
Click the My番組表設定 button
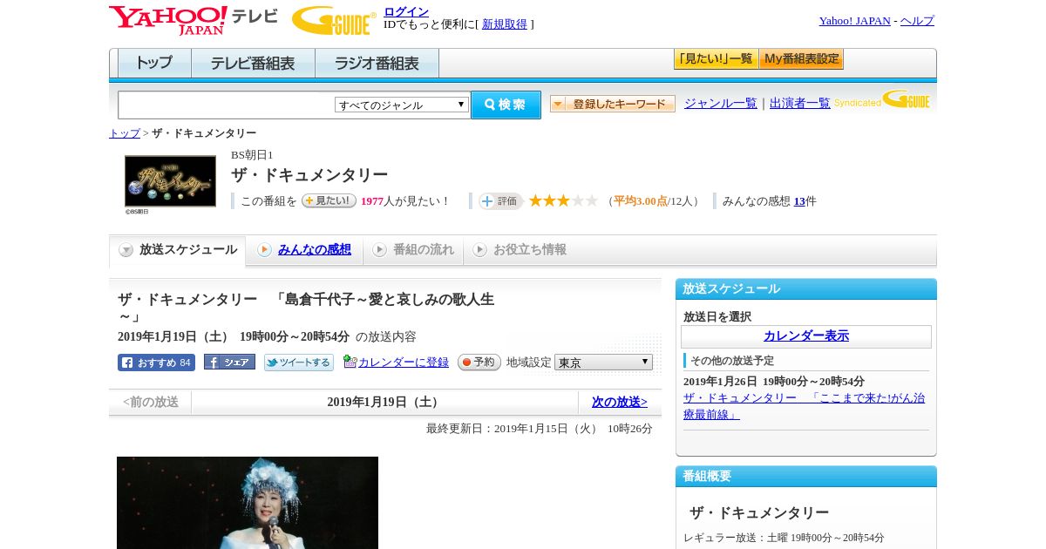pos(801,59)
